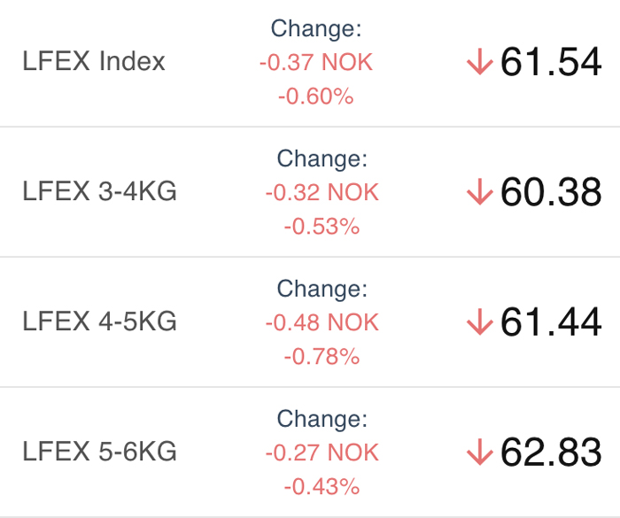
Task: Click the -0.37 NOK change figure
Action: click(316, 63)
